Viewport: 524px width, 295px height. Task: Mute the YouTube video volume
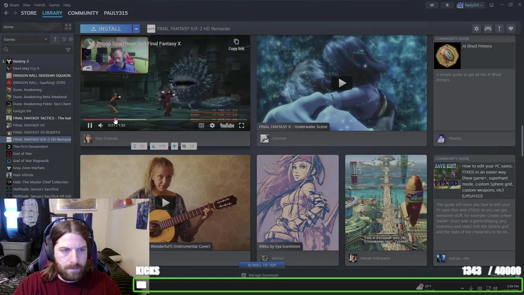pyautogui.click(x=100, y=125)
